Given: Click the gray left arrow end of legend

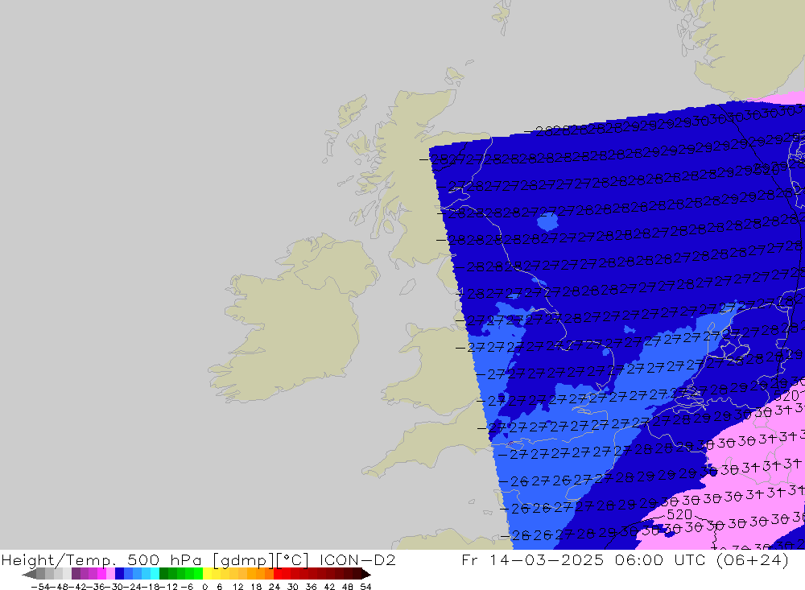Looking at the screenshot, I should [x=29, y=574].
